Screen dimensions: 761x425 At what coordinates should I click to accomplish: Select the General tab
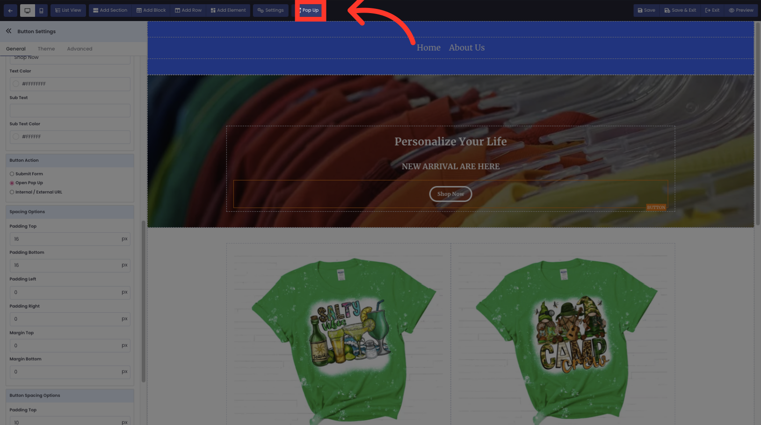coord(16,49)
